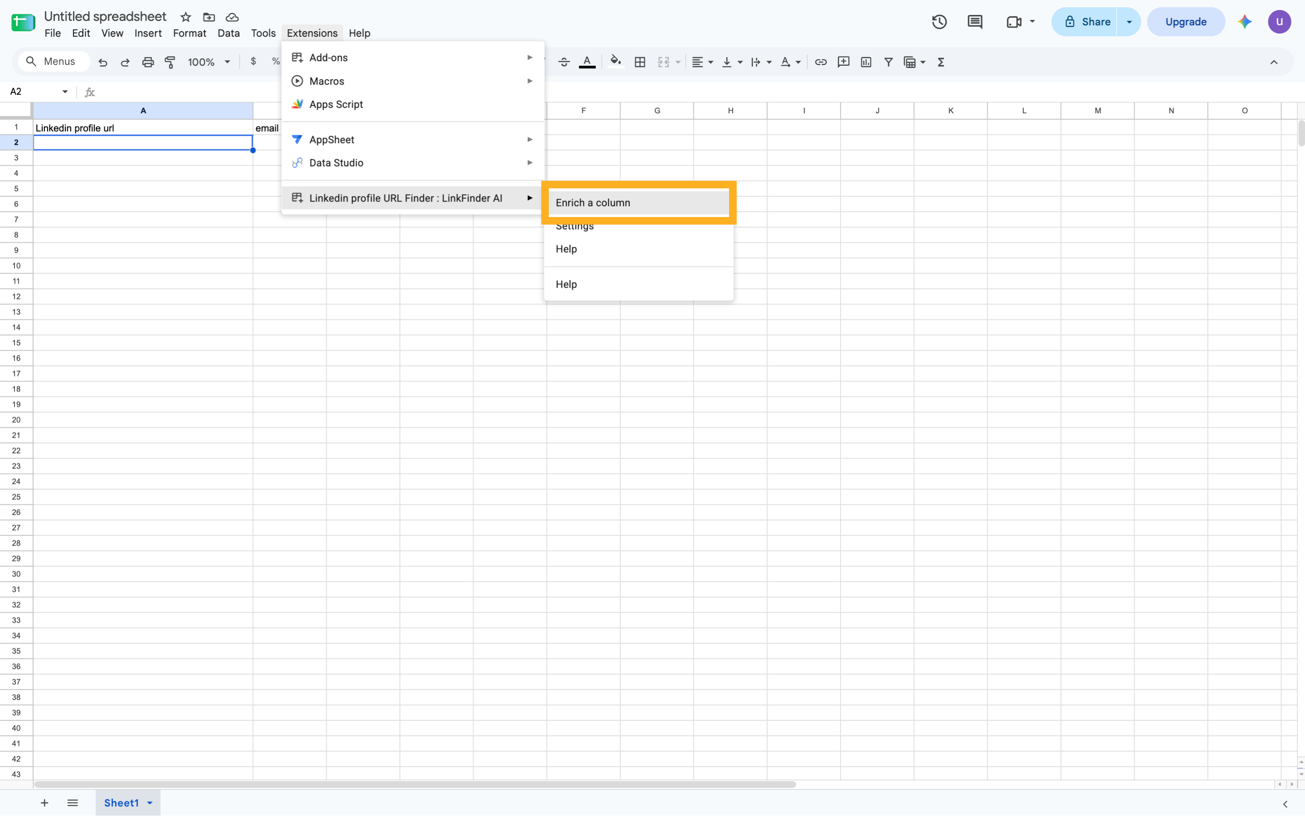Viewport: 1305px width, 816px height.
Task: Expand the AppSheet submenu
Action: pyautogui.click(x=413, y=140)
